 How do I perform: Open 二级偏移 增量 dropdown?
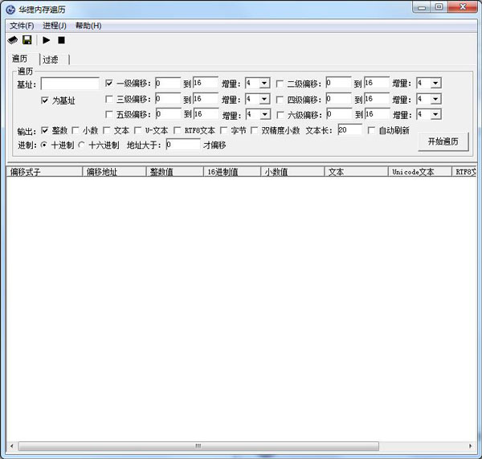coord(435,83)
